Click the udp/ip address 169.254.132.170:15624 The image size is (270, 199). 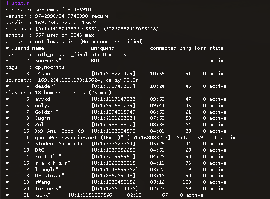coord(66,23)
